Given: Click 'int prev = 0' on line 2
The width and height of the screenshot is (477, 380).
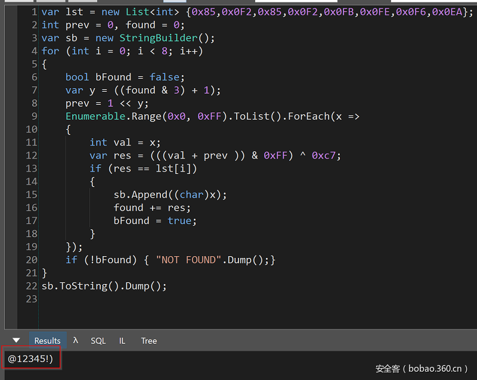Looking at the screenshot, I should click(x=78, y=25).
